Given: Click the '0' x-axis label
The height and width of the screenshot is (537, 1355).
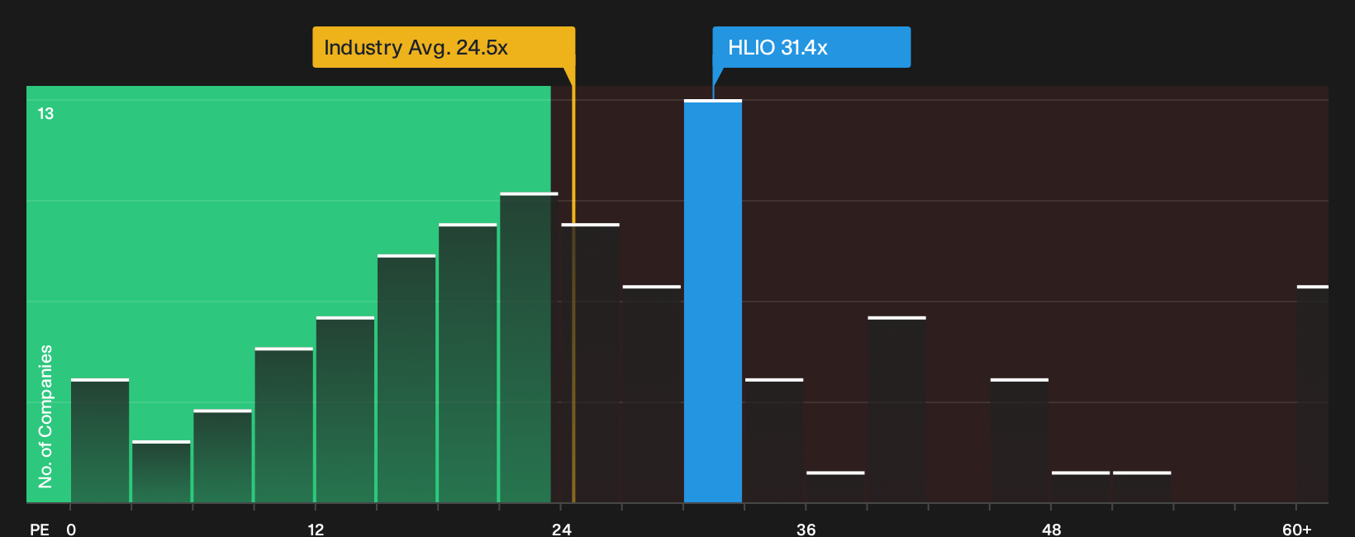Looking at the screenshot, I should tap(71, 530).
